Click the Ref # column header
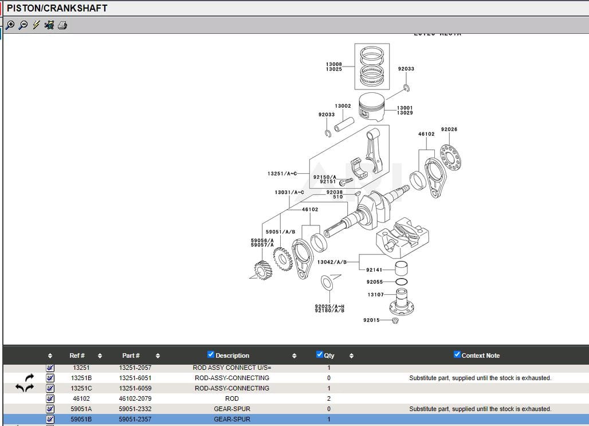The width and height of the screenshot is (589, 426). point(77,355)
